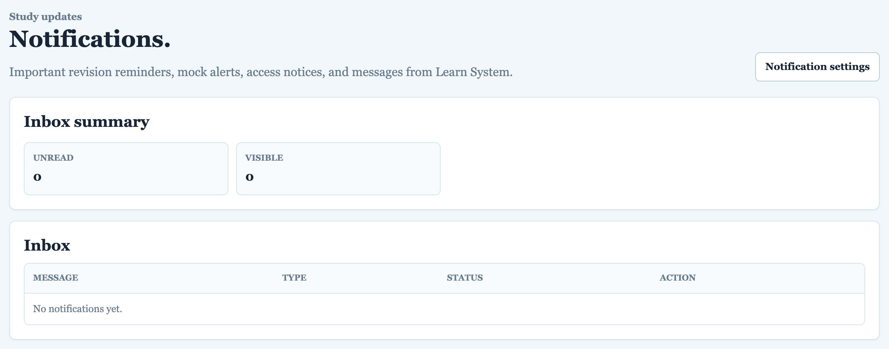The height and width of the screenshot is (349, 889).
Task: Select the VISIBLE count card
Action: click(338, 169)
